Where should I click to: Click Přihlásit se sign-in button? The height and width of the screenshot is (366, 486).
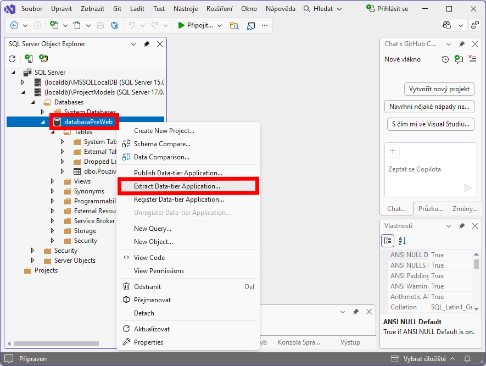(388, 9)
